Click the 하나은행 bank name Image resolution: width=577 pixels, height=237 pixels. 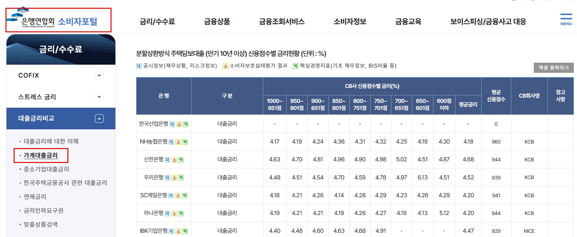click(154, 213)
